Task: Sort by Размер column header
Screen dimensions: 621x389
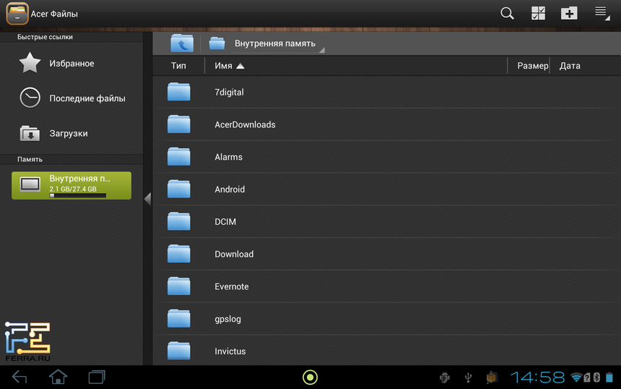Action: point(532,66)
